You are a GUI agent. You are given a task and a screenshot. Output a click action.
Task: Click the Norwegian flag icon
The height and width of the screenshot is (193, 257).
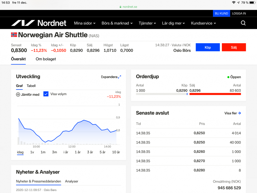(x=14, y=35)
